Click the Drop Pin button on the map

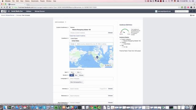coord(108,65)
